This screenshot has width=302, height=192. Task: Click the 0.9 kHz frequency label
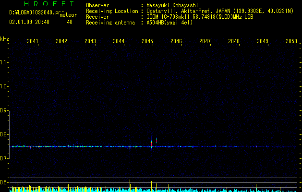pos(4,110)
